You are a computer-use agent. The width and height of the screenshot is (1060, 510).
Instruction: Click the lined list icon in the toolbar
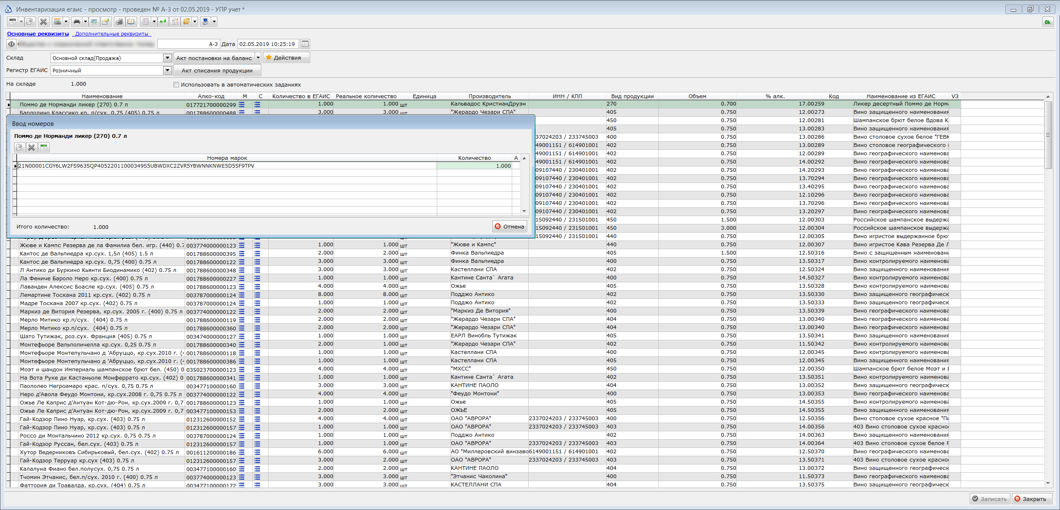[x=145, y=22]
